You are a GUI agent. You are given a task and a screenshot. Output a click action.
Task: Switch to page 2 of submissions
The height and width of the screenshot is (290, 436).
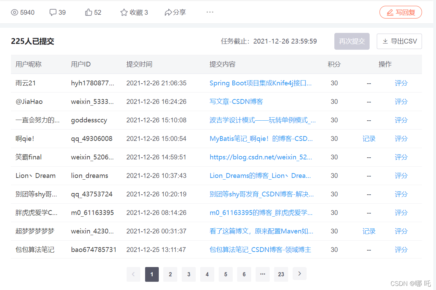pyautogui.click(x=170, y=274)
